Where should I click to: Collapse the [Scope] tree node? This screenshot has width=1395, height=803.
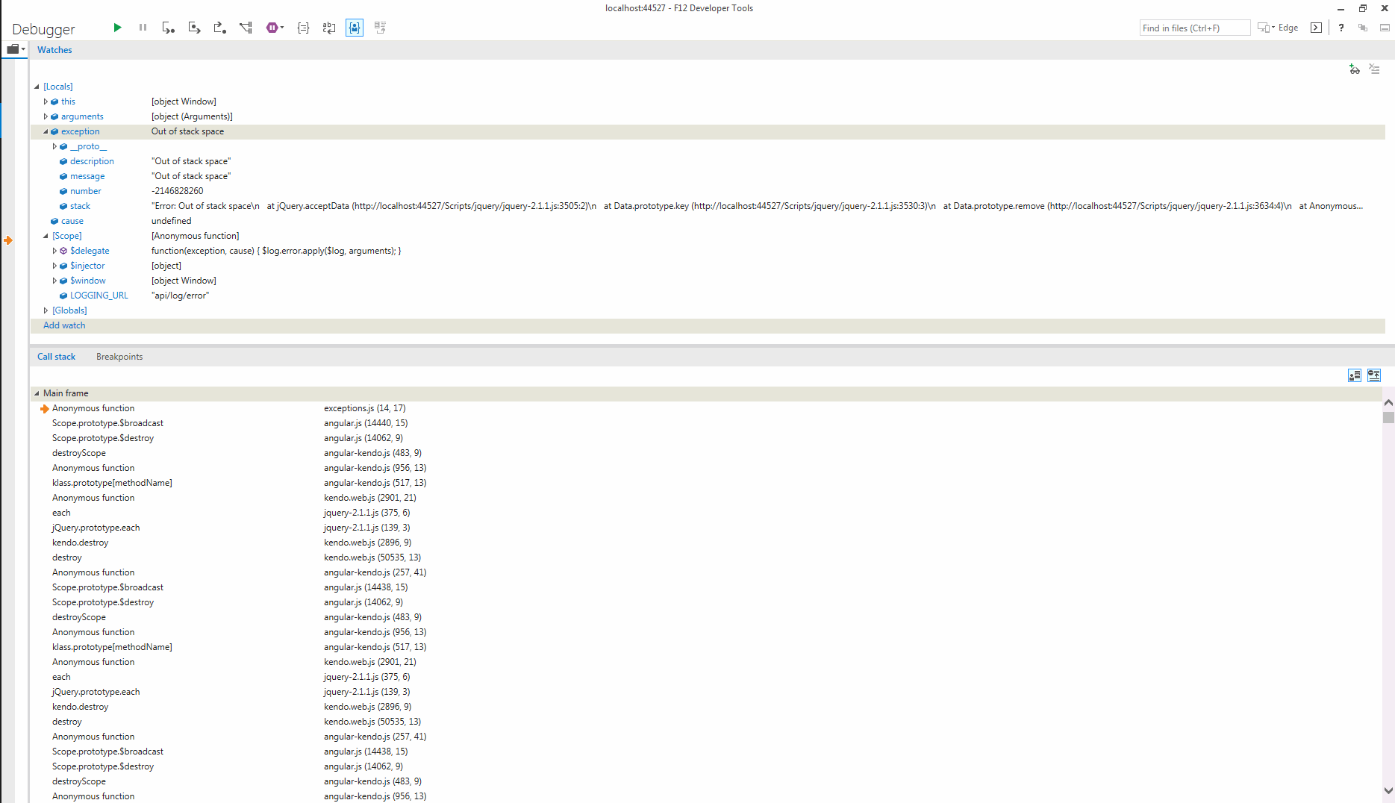[46, 236]
